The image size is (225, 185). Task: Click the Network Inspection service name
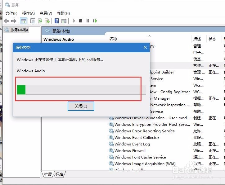pyautogui.click(x=170, y=105)
